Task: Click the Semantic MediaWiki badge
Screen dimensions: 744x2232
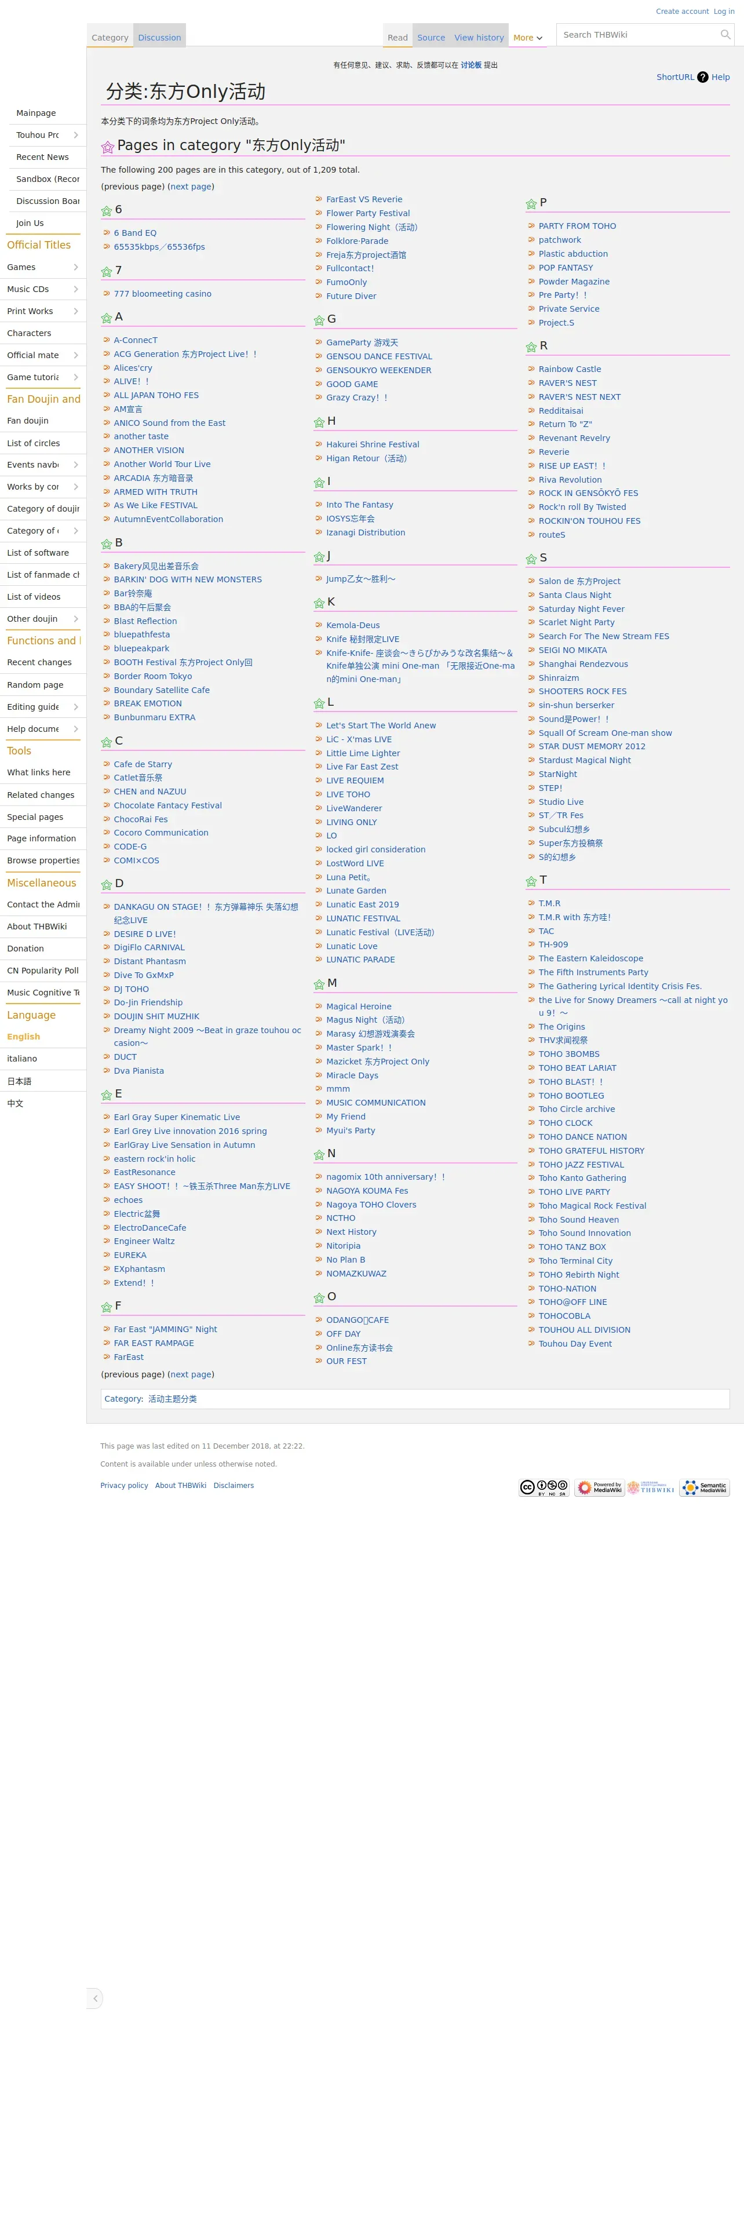Action: 705,1488
